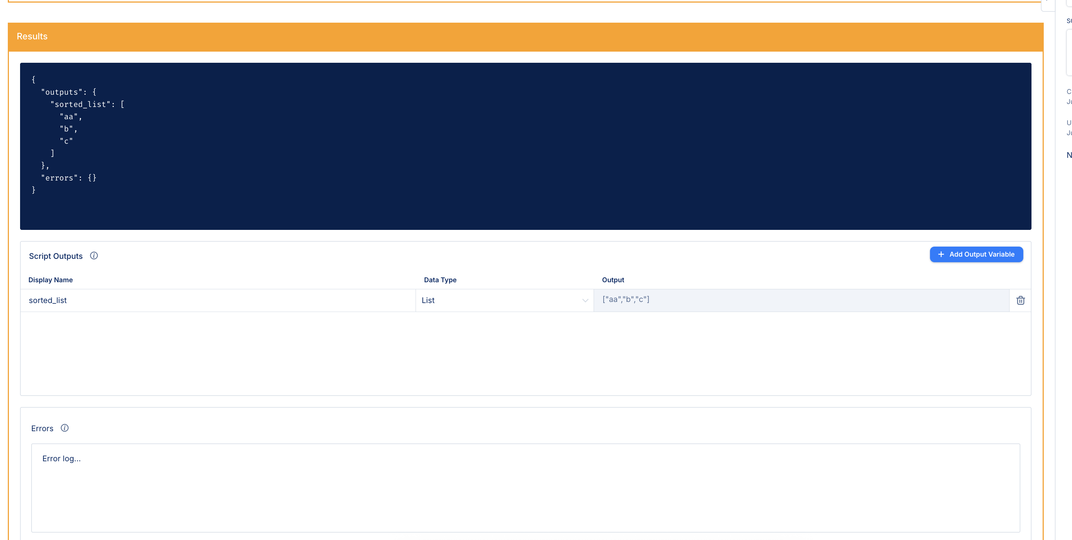Click the "sorted_list" key in JSON results
This screenshot has height=540, width=1072.
[x=80, y=104]
